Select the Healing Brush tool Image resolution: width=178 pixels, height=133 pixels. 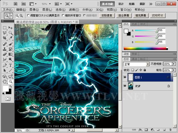point(4,44)
